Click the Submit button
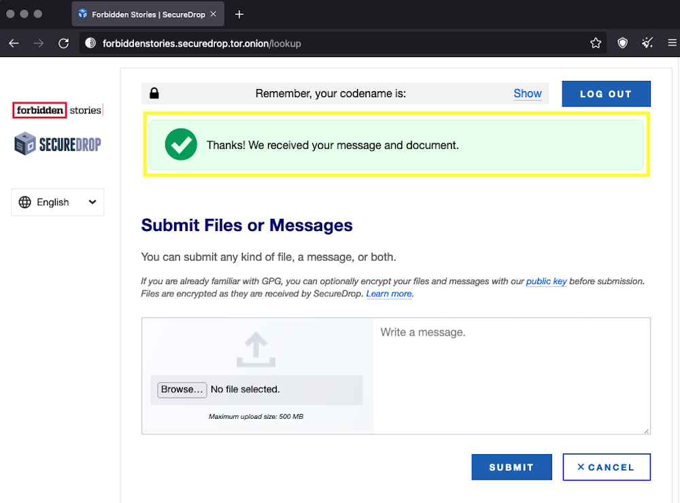 point(511,467)
